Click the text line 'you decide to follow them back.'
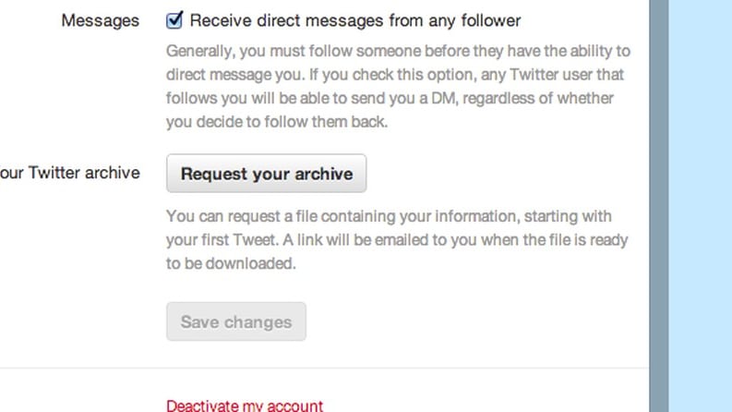The width and height of the screenshot is (732, 412). (x=277, y=122)
